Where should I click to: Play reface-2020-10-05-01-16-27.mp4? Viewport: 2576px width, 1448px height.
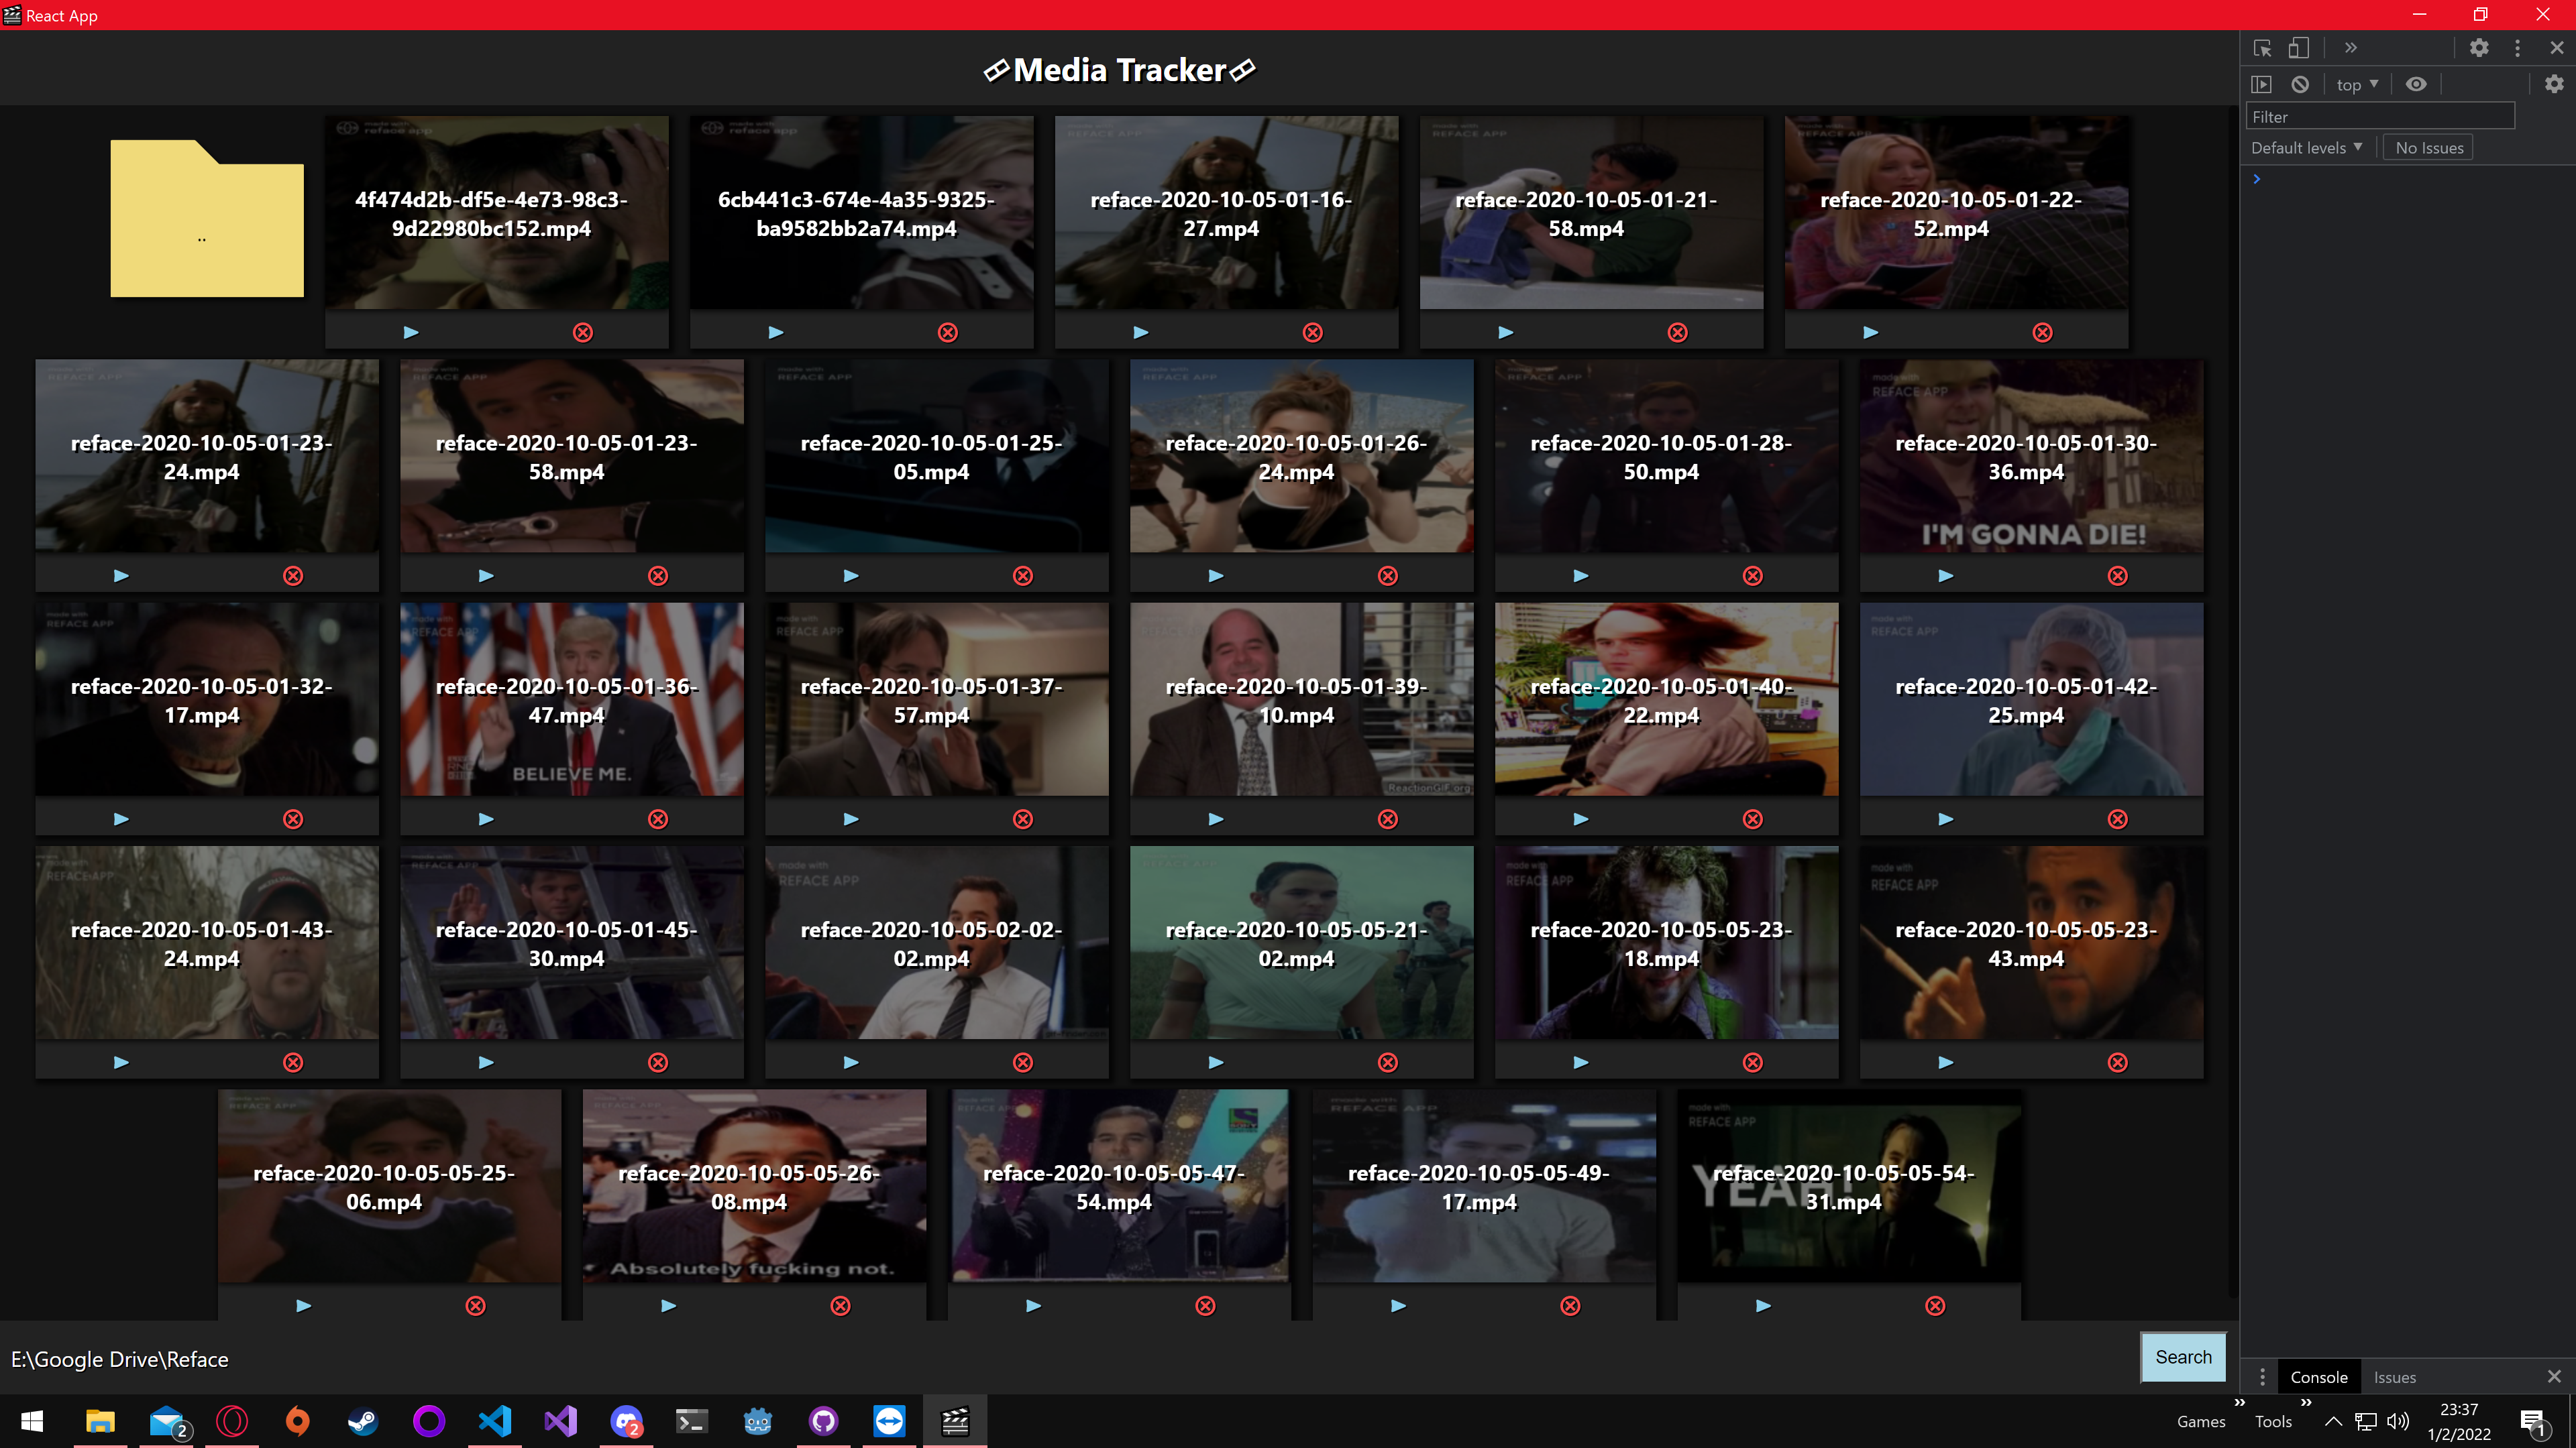click(x=1141, y=332)
